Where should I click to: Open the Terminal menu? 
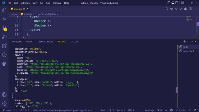pos(57,3)
